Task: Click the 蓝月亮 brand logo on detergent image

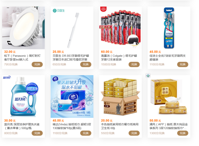Action: [x=7, y=77]
